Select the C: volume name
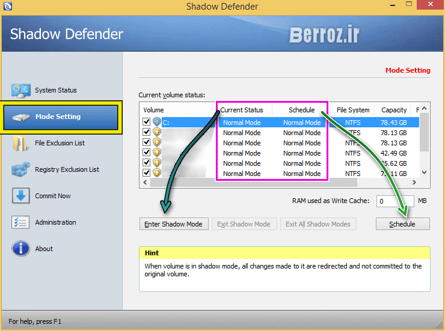Image resolution: width=445 pixels, height=331 pixels. 166,123
